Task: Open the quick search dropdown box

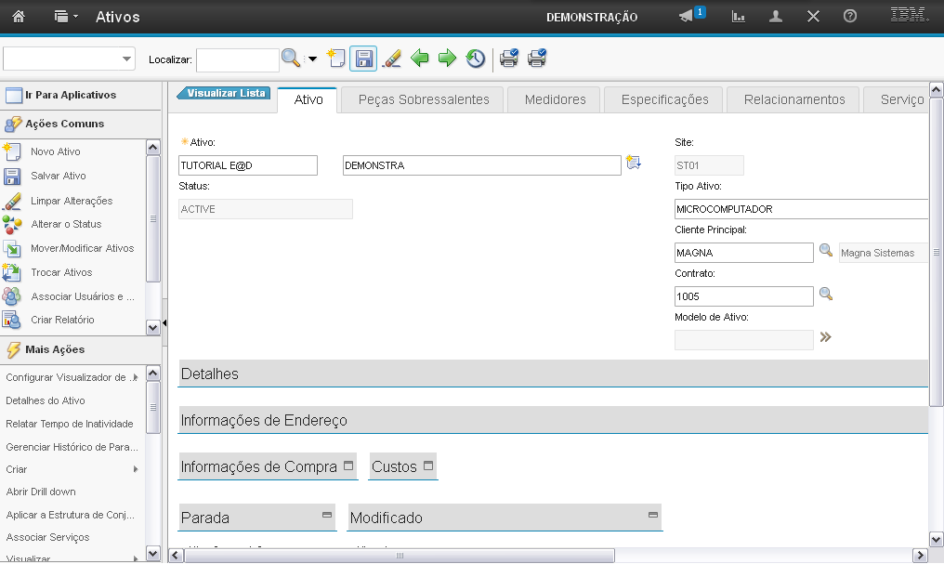Action: click(70, 59)
